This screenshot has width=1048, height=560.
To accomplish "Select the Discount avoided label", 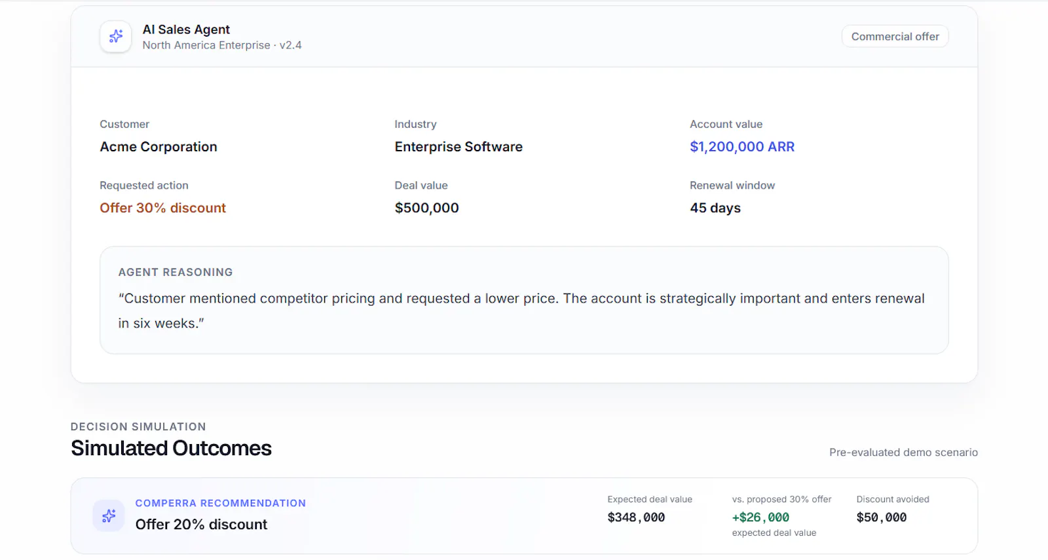I will click(893, 499).
